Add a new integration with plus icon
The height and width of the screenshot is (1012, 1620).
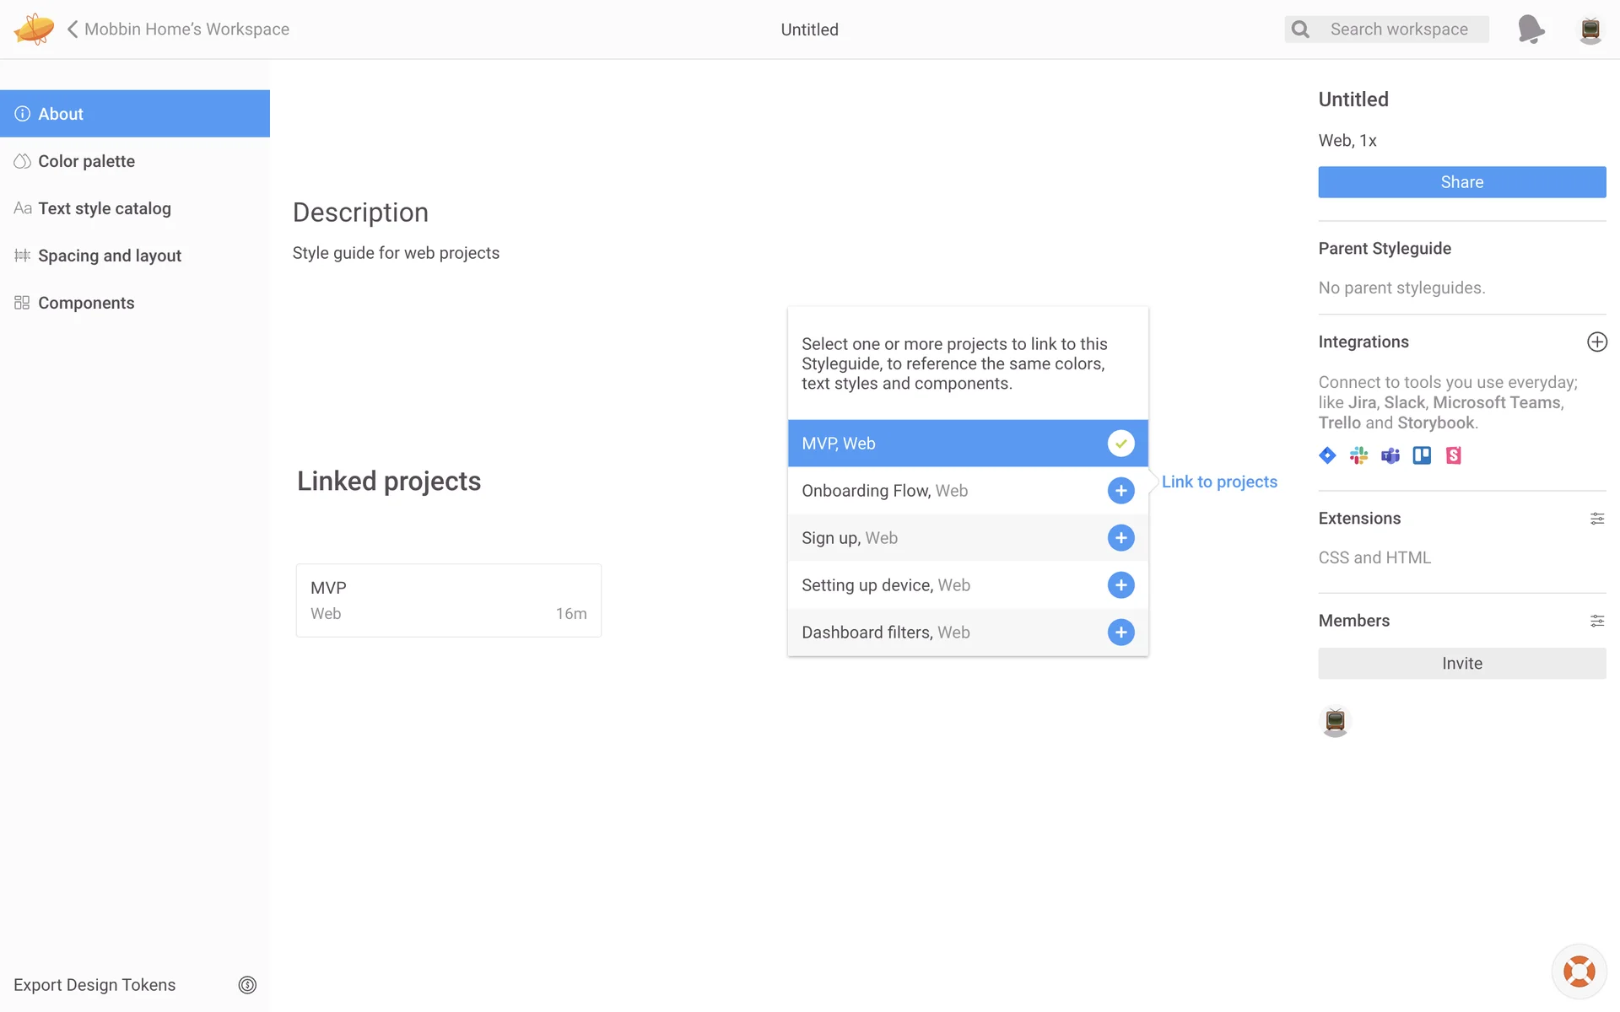(1596, 342)
